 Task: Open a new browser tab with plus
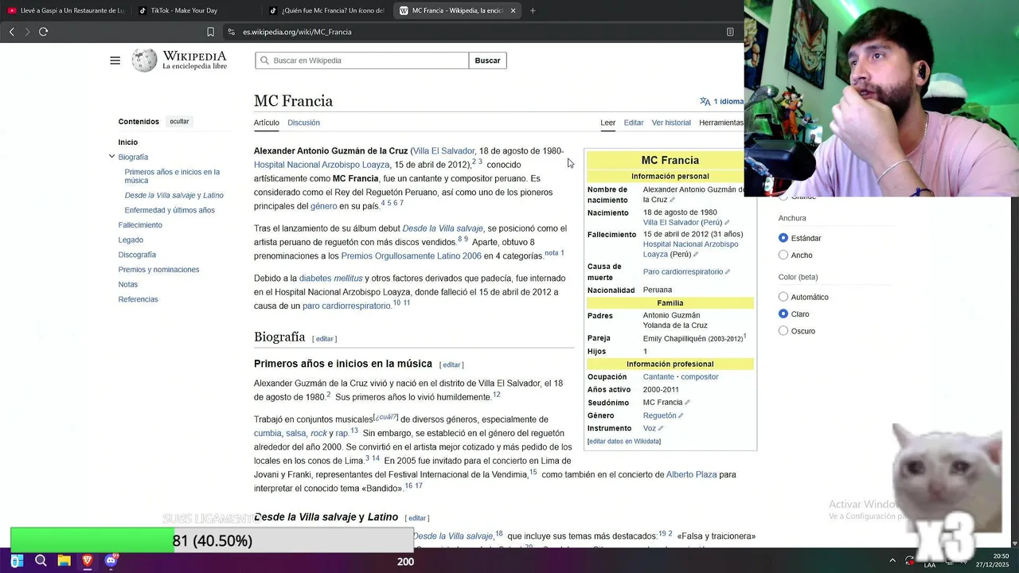coord(533,10)
